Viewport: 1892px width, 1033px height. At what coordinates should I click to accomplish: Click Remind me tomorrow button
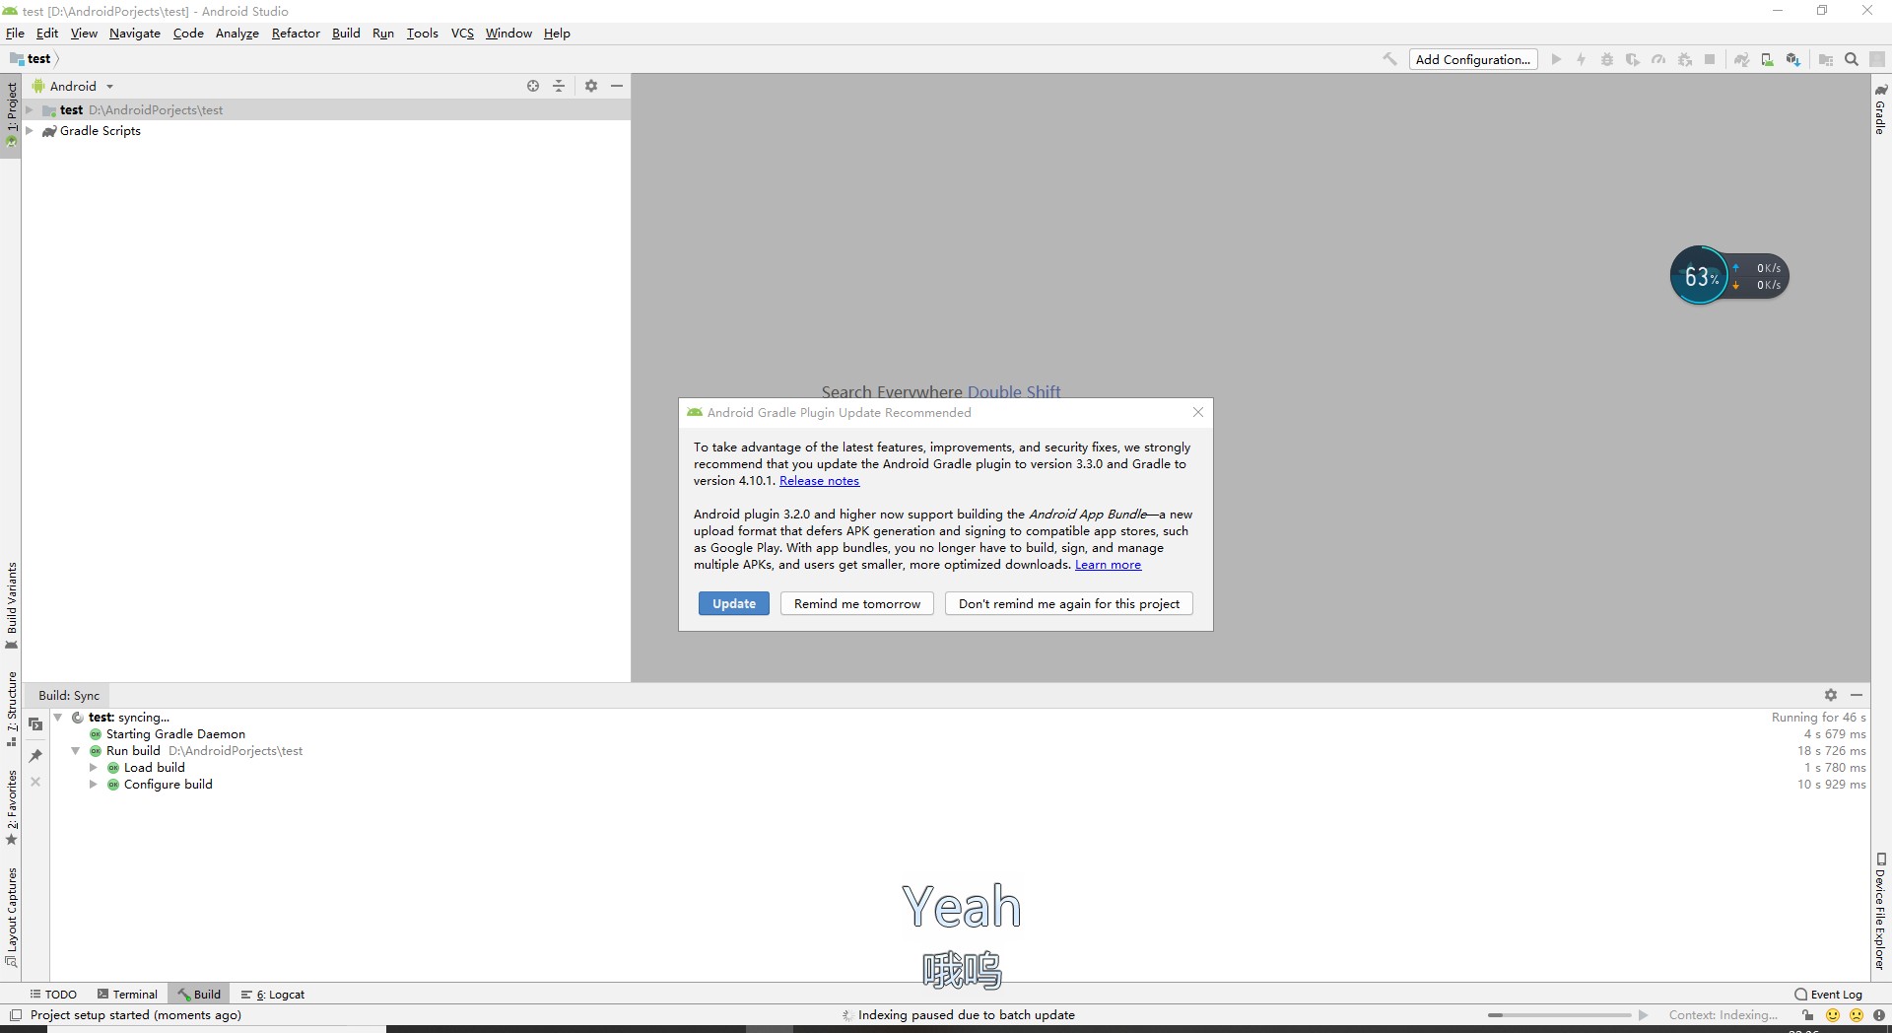(x=857, y=603)
